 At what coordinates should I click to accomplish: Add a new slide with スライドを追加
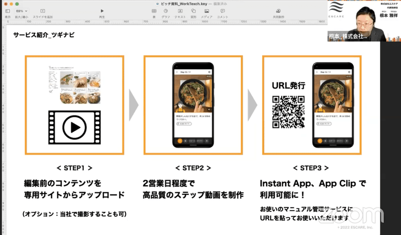pyautogui.click(x=43, y=11)
